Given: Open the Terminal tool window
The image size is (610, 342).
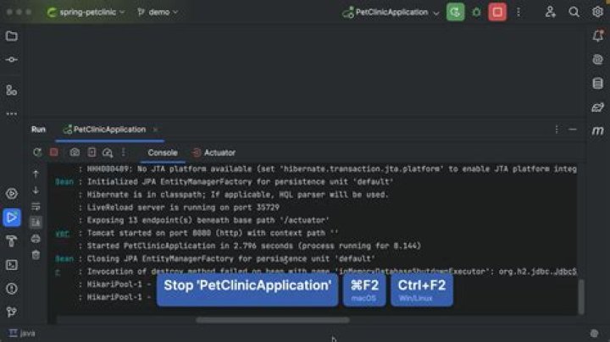Looking at the screenshot, I should coord(12,265).
